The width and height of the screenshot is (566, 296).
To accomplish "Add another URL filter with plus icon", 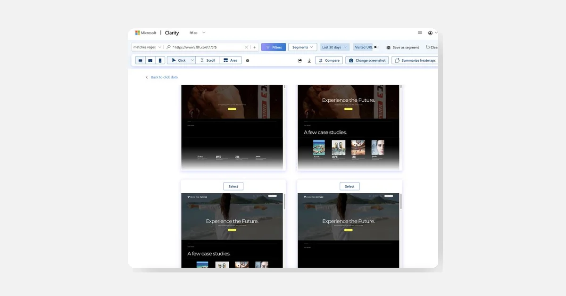I will coord(254,47).
